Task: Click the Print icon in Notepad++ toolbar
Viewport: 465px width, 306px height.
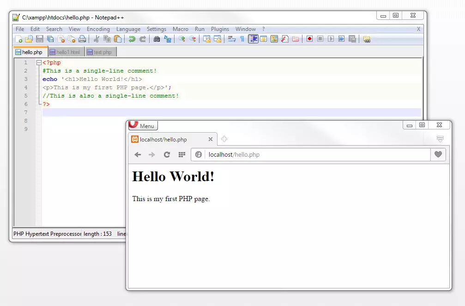Action: (x=82, y=39)
